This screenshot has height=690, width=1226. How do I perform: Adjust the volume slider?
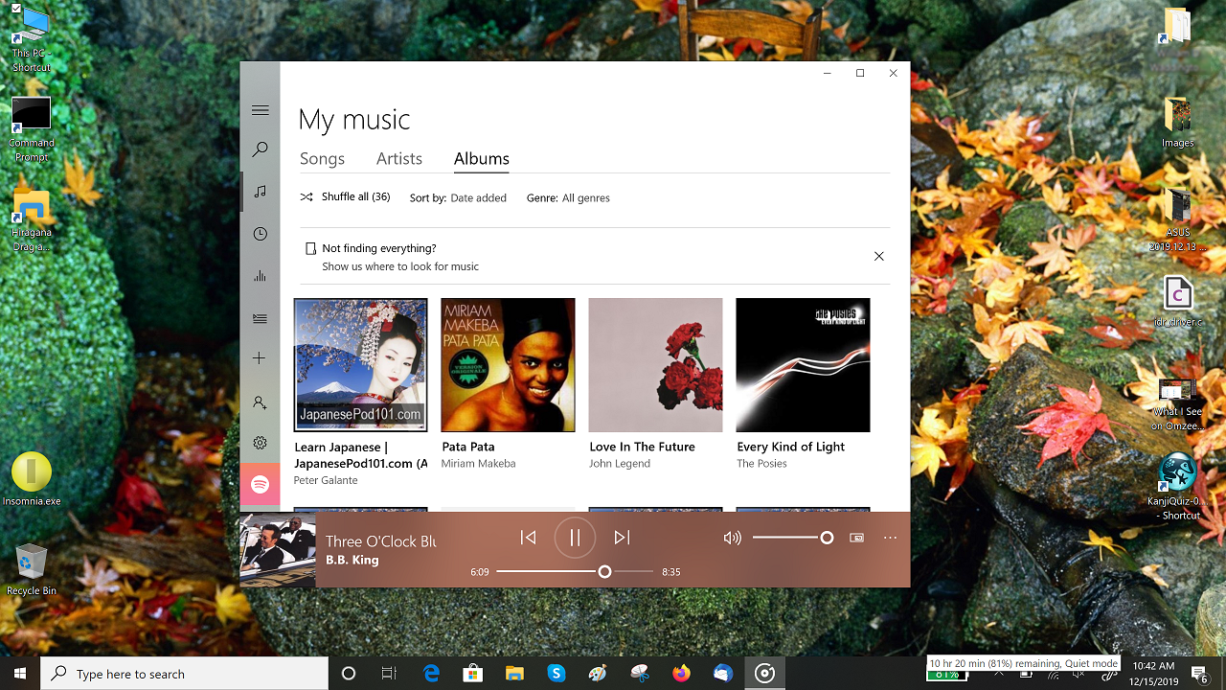[793, 538]
